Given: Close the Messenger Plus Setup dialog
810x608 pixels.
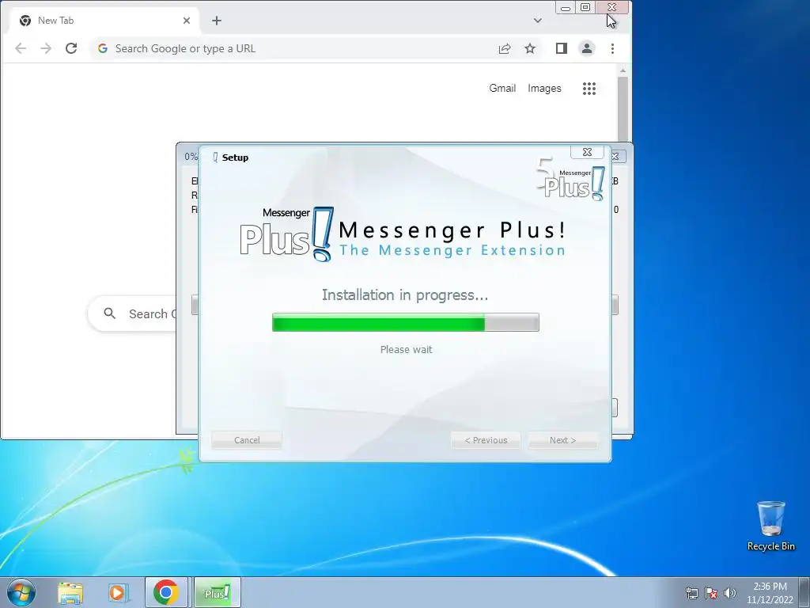Looking at the screenshot, I should [x=588, y=152].
